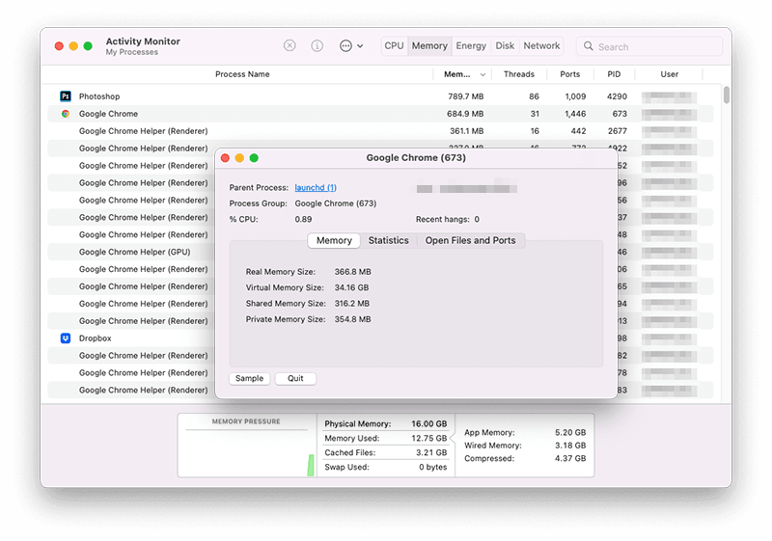Click the Dropbox icon in process list
Image resolution: width=772 pixels, height=541 pixels.
pyautogui.click(x=66, y=338)
